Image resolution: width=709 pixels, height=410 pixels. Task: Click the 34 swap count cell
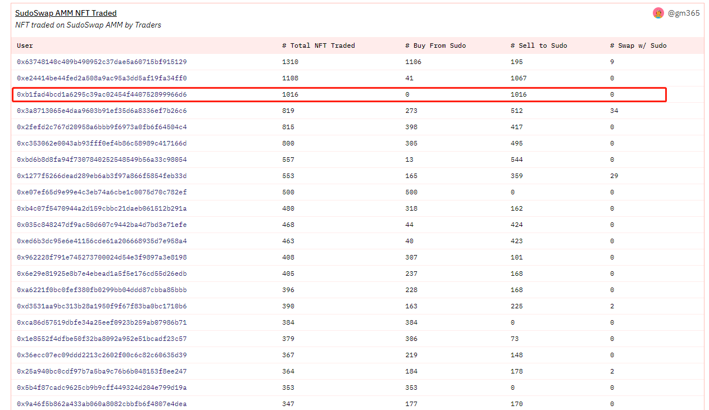(614, 111)
